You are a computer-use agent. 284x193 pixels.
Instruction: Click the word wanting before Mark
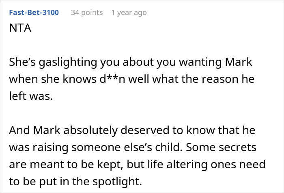tap(200, 63)
